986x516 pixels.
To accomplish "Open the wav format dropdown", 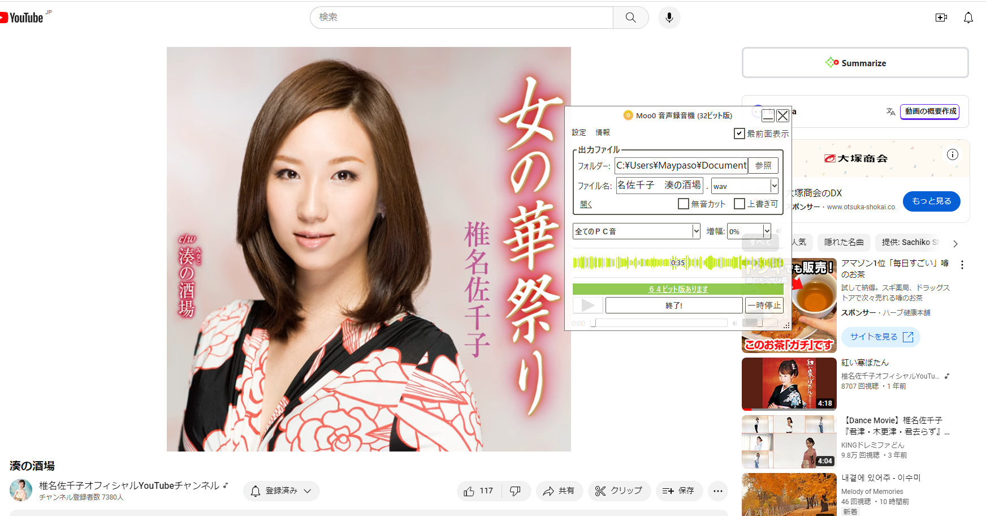I will click(x=745, y=186).
